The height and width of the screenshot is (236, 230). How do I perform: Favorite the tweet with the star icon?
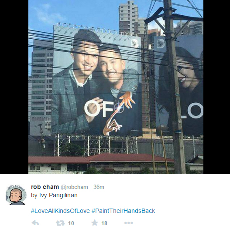tap(95, 223)
